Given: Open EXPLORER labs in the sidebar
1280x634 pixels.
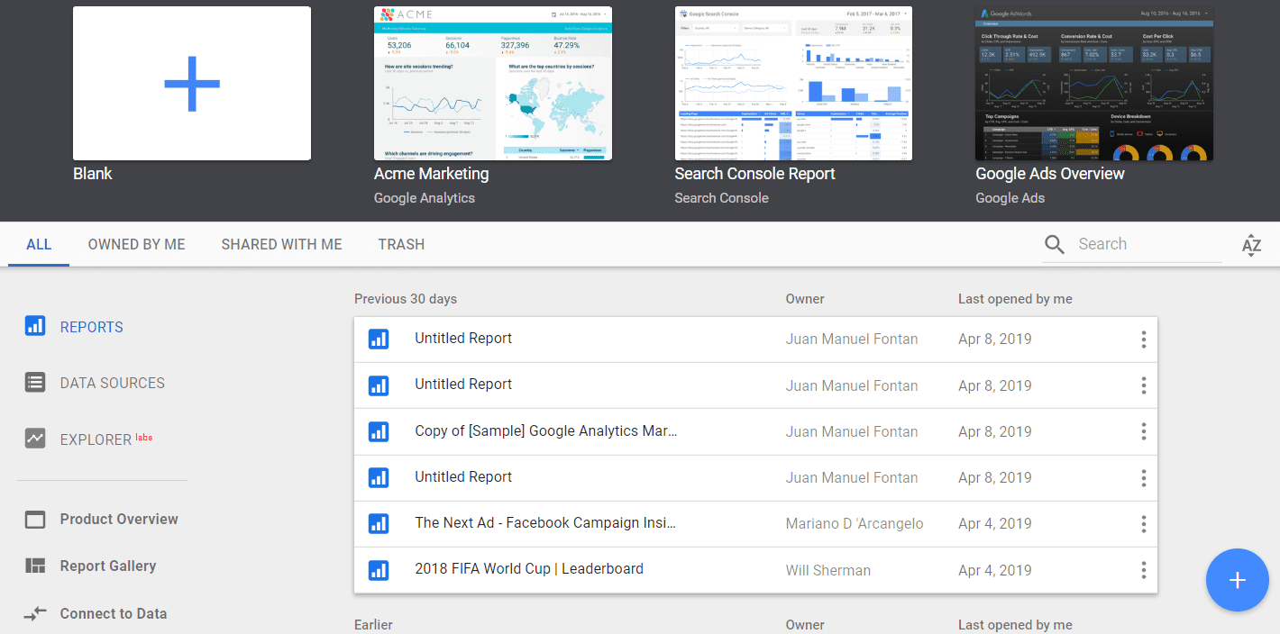Looking at the screenshot, I should click(106, 439).
